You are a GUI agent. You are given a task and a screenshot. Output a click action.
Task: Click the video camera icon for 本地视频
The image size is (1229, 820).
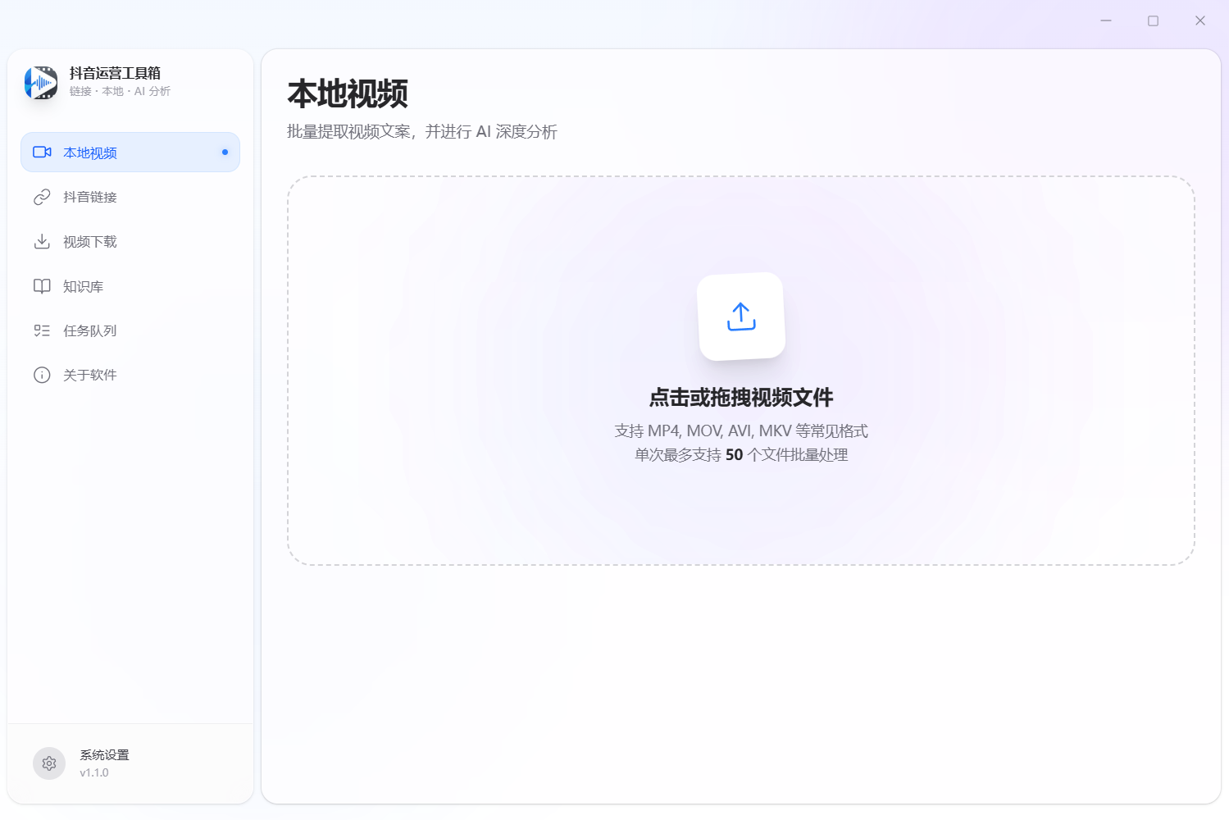pos(42,153)
